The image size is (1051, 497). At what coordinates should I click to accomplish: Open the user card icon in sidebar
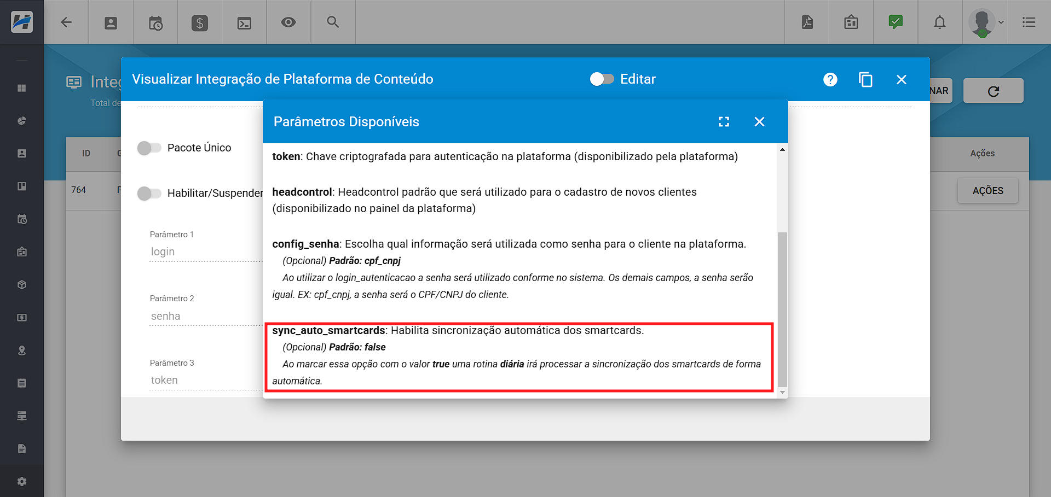click(22, 154)
